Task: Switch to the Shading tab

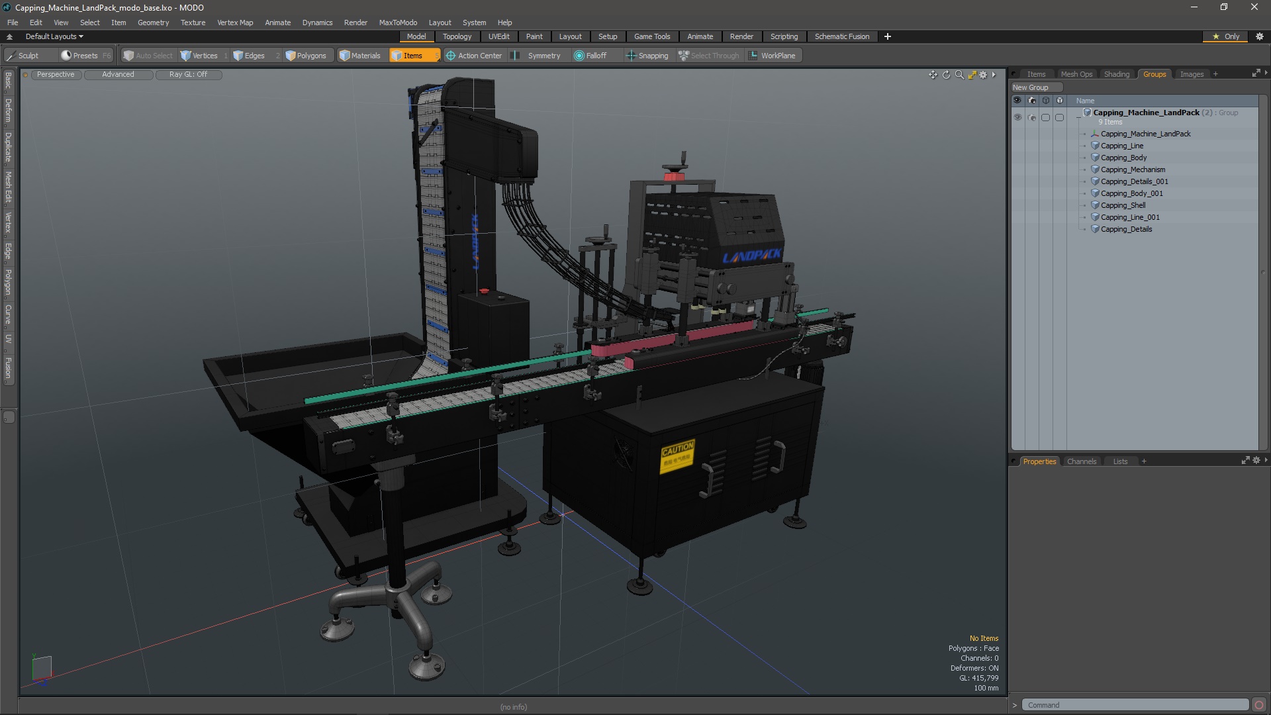Action: (x=1116, y=74)
